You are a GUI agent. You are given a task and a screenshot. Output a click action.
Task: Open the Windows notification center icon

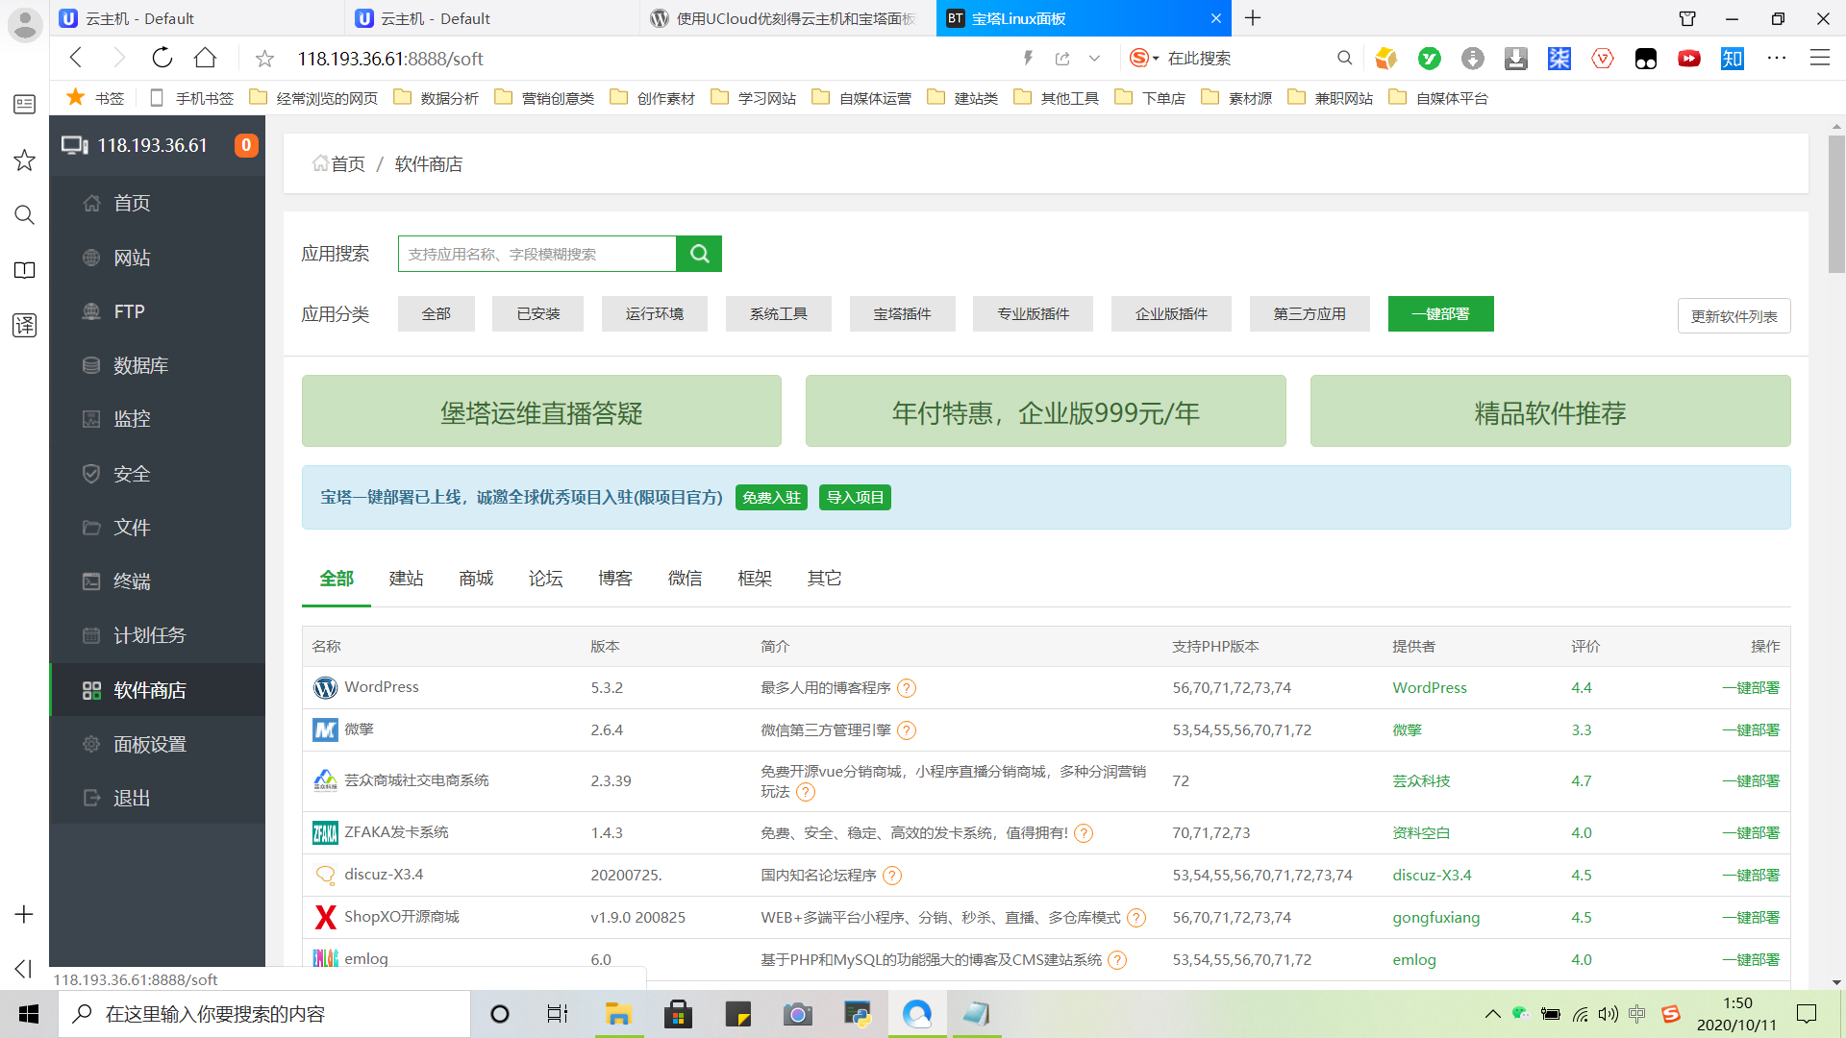(1807, 1014)
